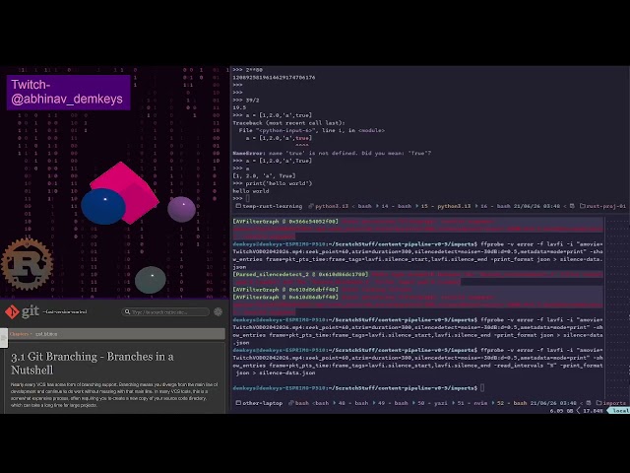630x473 pixels.
Task: Click the 'local' badge in bottom status line
Action: point(619,411)
